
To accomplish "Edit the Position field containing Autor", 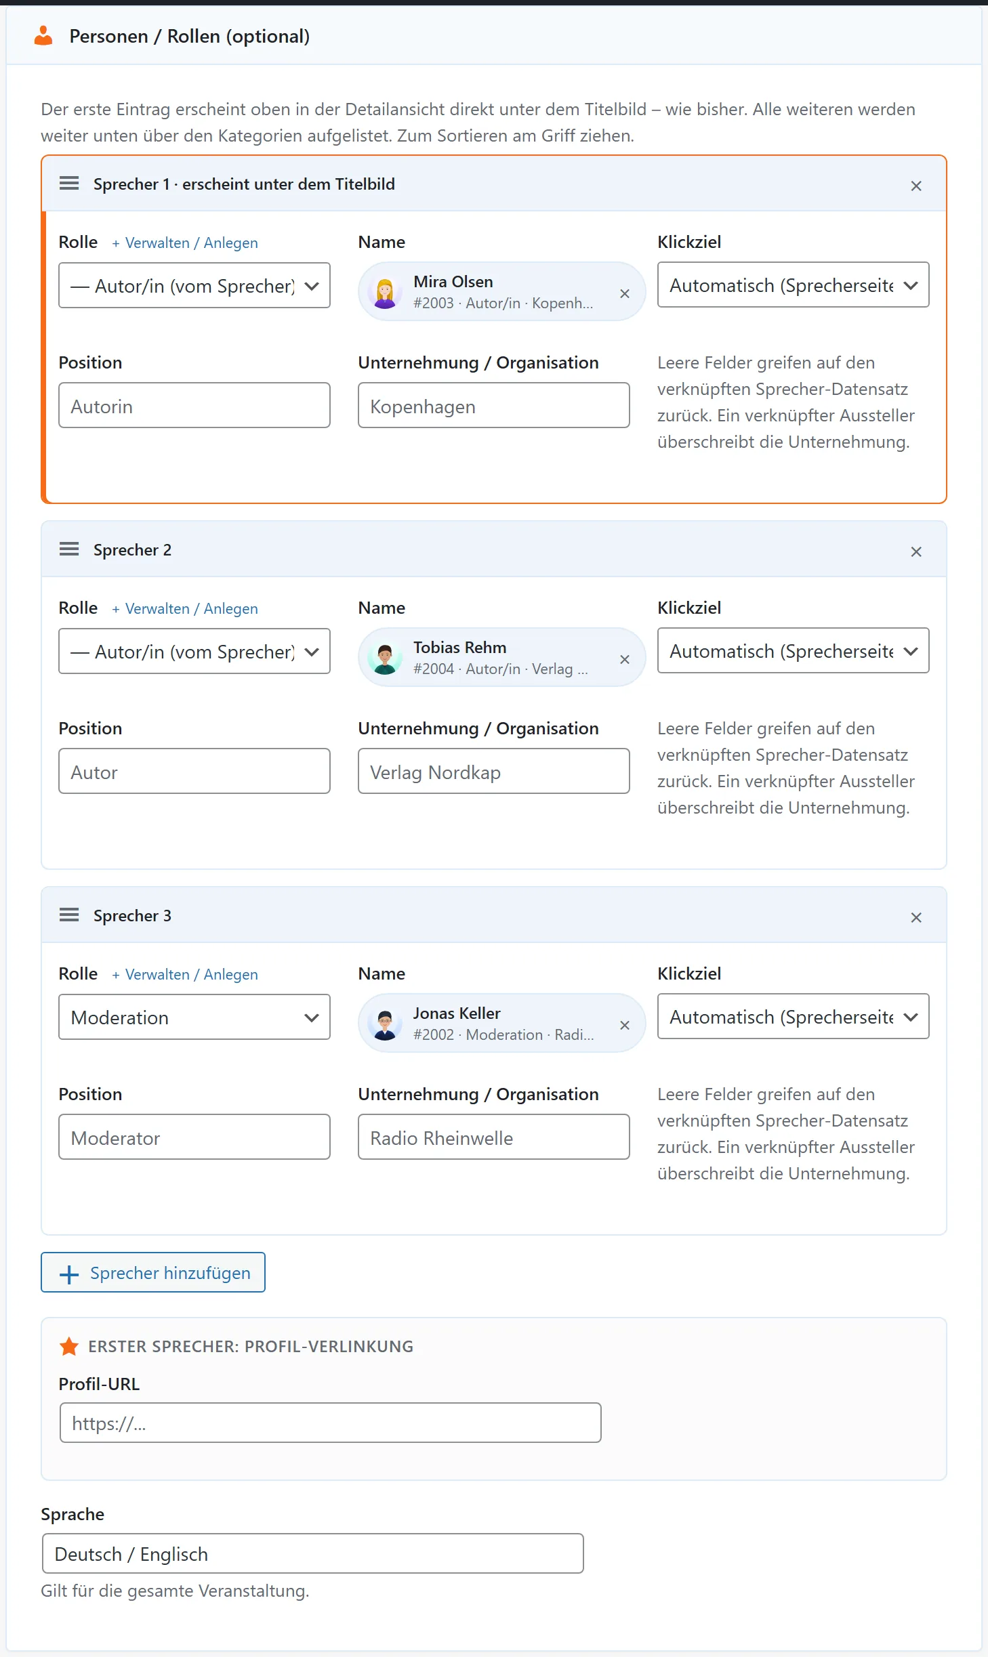I will click(x=194, y=771).
